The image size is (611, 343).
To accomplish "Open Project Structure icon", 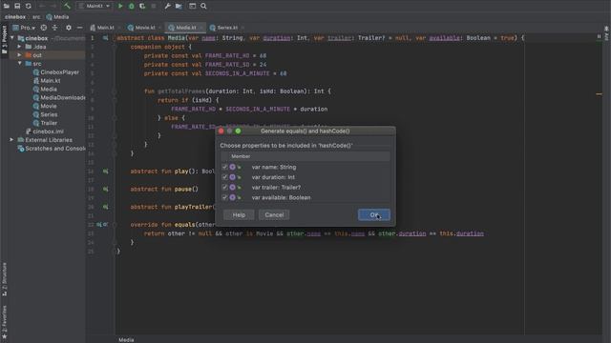I will click(179, 6).
